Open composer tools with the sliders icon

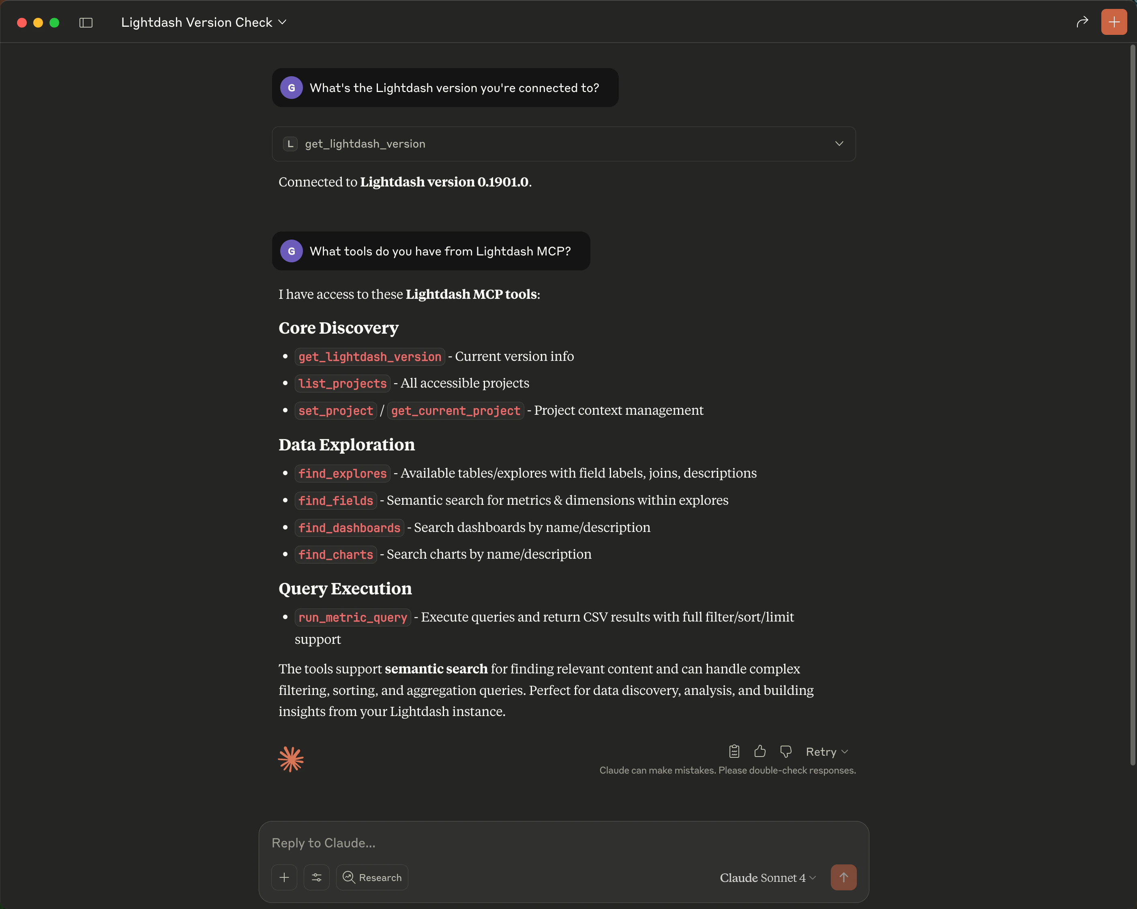click(316, 877)
